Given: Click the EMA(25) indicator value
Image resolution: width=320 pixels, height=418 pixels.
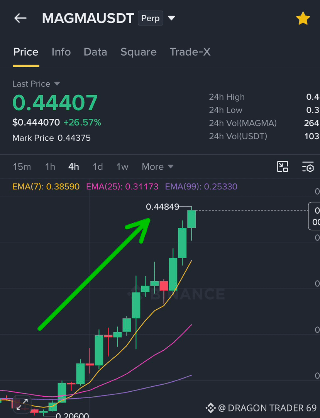Looking at the screenshot, I should 122,186.
